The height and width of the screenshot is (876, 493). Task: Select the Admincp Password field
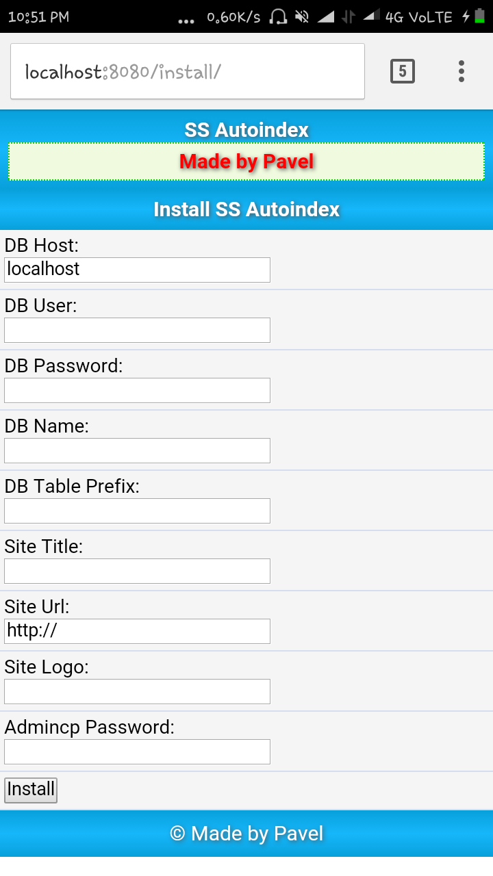(137, 751)
